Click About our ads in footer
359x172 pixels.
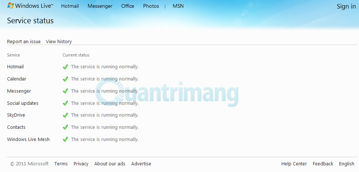(x=110, y=164)
